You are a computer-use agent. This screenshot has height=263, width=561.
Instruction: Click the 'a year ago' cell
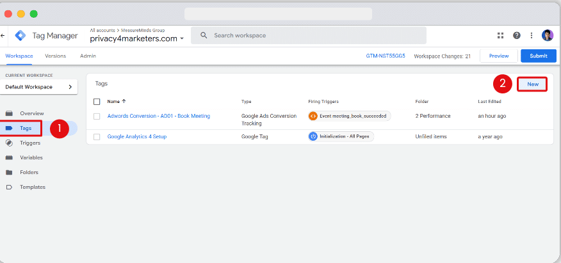click(490, 136)
